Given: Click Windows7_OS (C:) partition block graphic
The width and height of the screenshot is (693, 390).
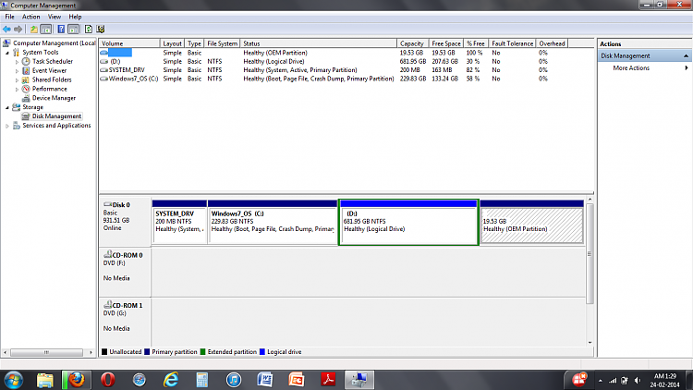Looking at the screenshot, I should [x=273, y=222].
